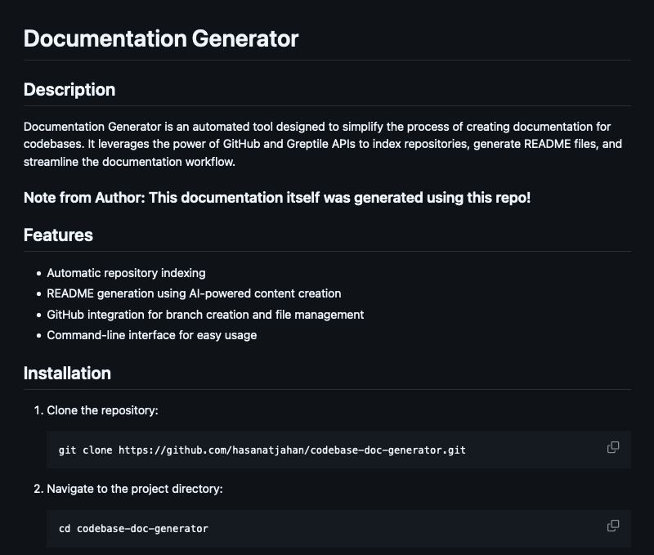Click the GitHub repository URL in clone command
Viewport: 654px width, 555px height.
point(292,450)
